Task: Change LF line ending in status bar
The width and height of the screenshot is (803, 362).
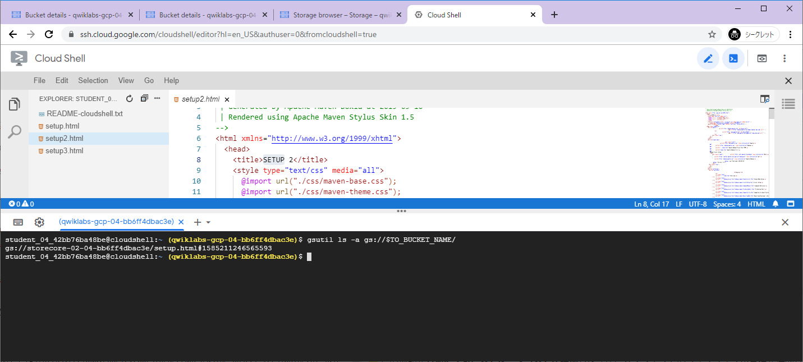Action: coord(679,204)
